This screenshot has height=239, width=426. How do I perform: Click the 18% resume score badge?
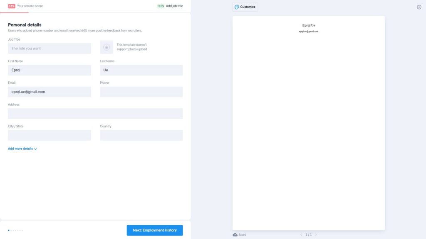[x=12, y=6]
